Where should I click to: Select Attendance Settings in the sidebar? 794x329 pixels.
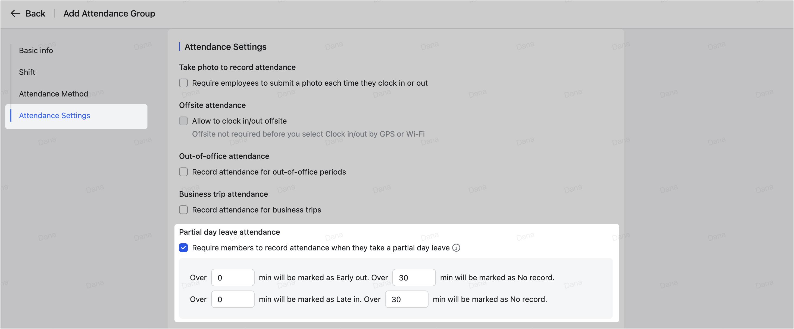[x=55, y=116]
